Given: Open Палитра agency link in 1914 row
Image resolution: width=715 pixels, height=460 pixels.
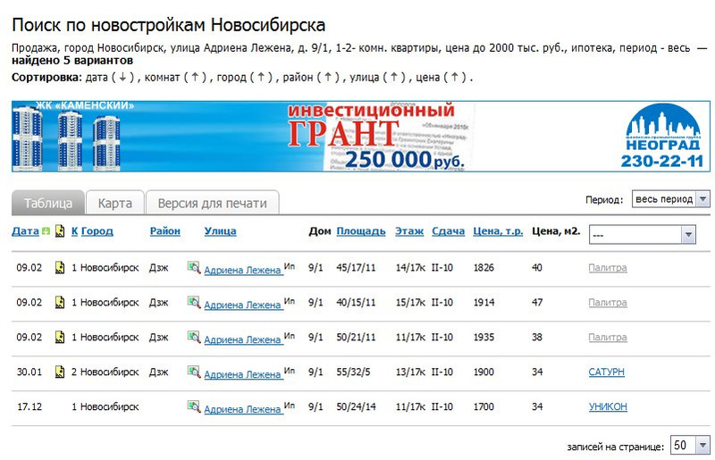Looking at the screenshot, I should click(608, 302).
